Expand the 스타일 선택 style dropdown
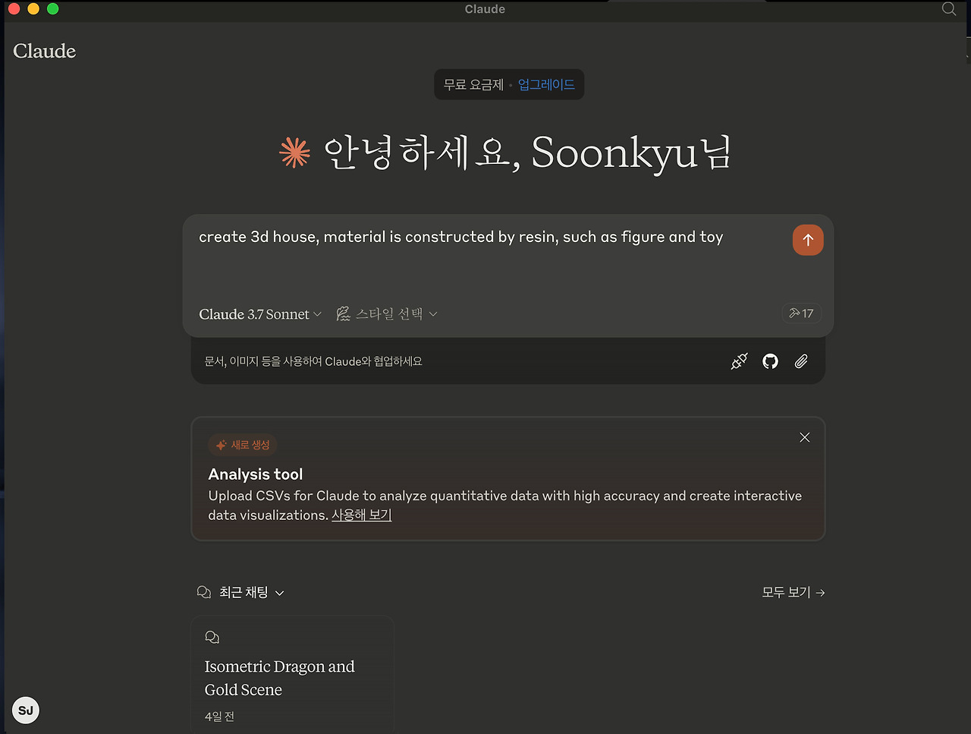This screenshot has height=734, width=971. [x=387, y=314]
